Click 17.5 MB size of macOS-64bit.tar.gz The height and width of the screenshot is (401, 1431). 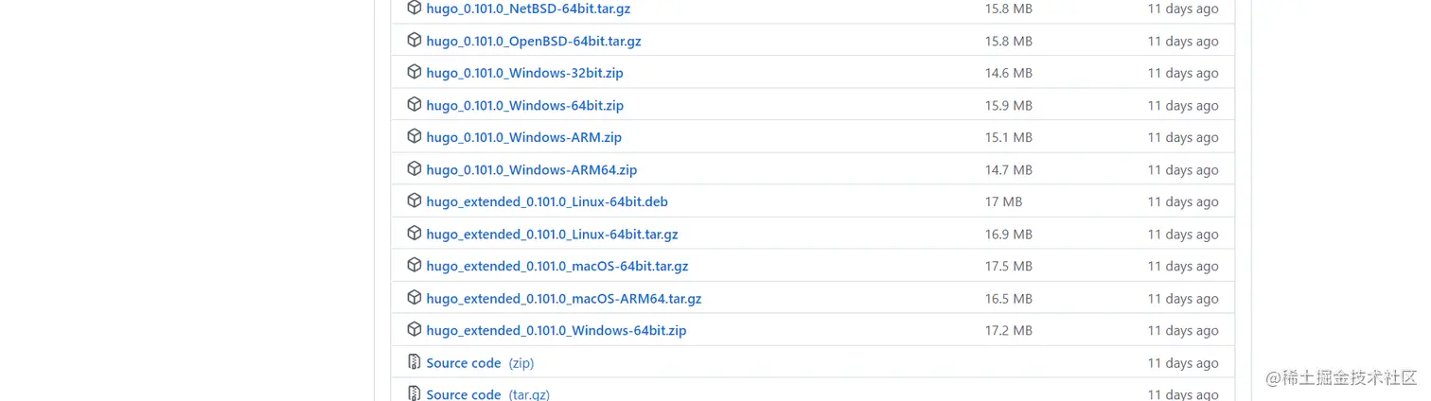point(1008,266)
